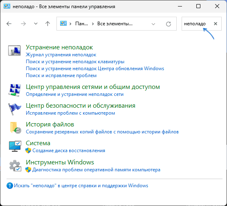This screenshot has width=227, height=206.
Task: Expand the address bar history dropdown
Action: (x=153, y=24)
